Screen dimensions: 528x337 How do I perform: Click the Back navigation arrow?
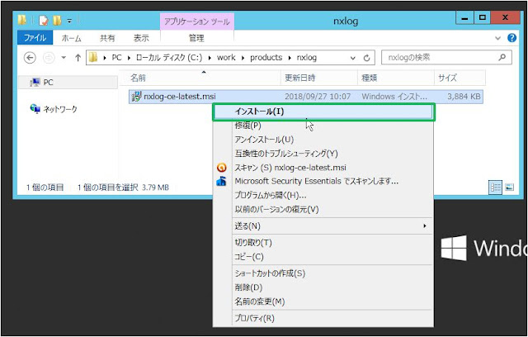[30, 58]
